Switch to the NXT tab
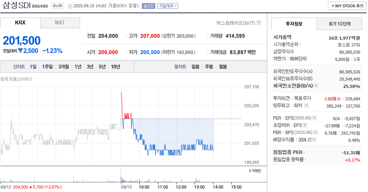Viewport: 368px width, 192px height. [x=60, y=23]
